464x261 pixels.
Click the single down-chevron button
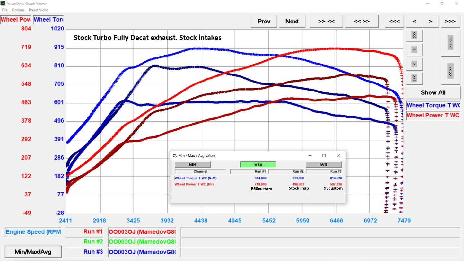click(x=414, y=64)
